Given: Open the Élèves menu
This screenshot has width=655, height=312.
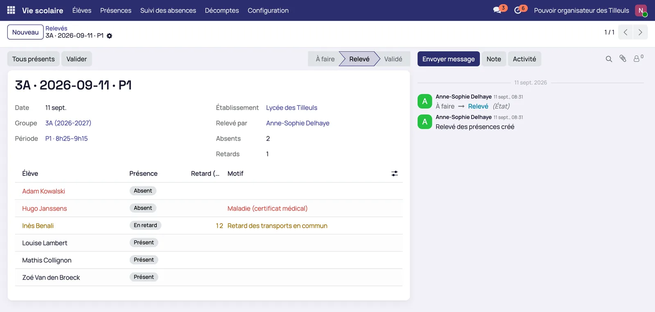Looking at the screenshot, I should coord(82,10).
